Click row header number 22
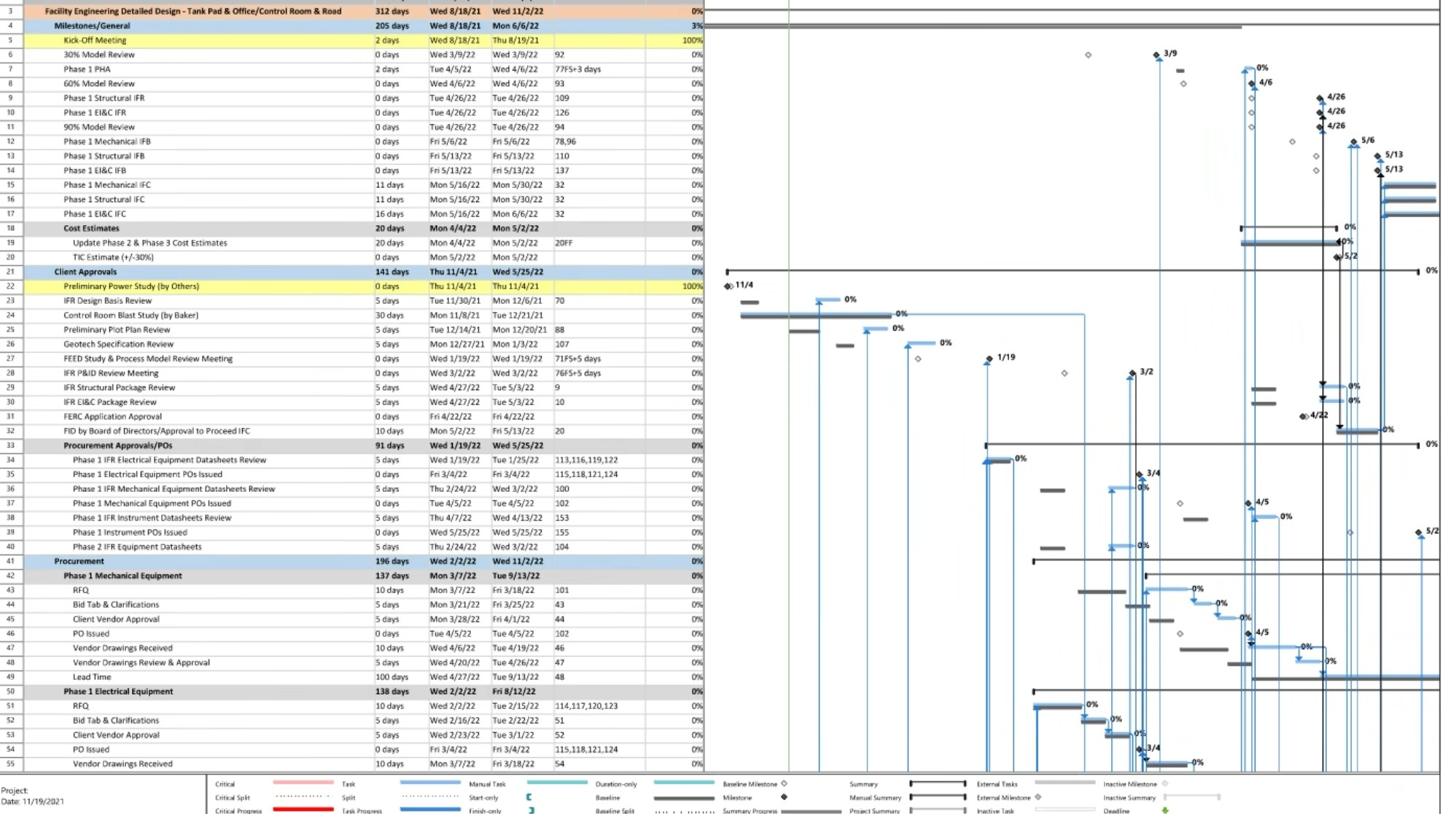Image resolution: width=1448 pixels, height=814 pixels. (x=11, y=286)
